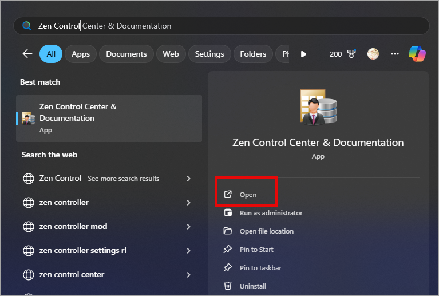Screen dimensions: 439x296
Task: Open the three-dot more options menu
Action: click(395, 54)
